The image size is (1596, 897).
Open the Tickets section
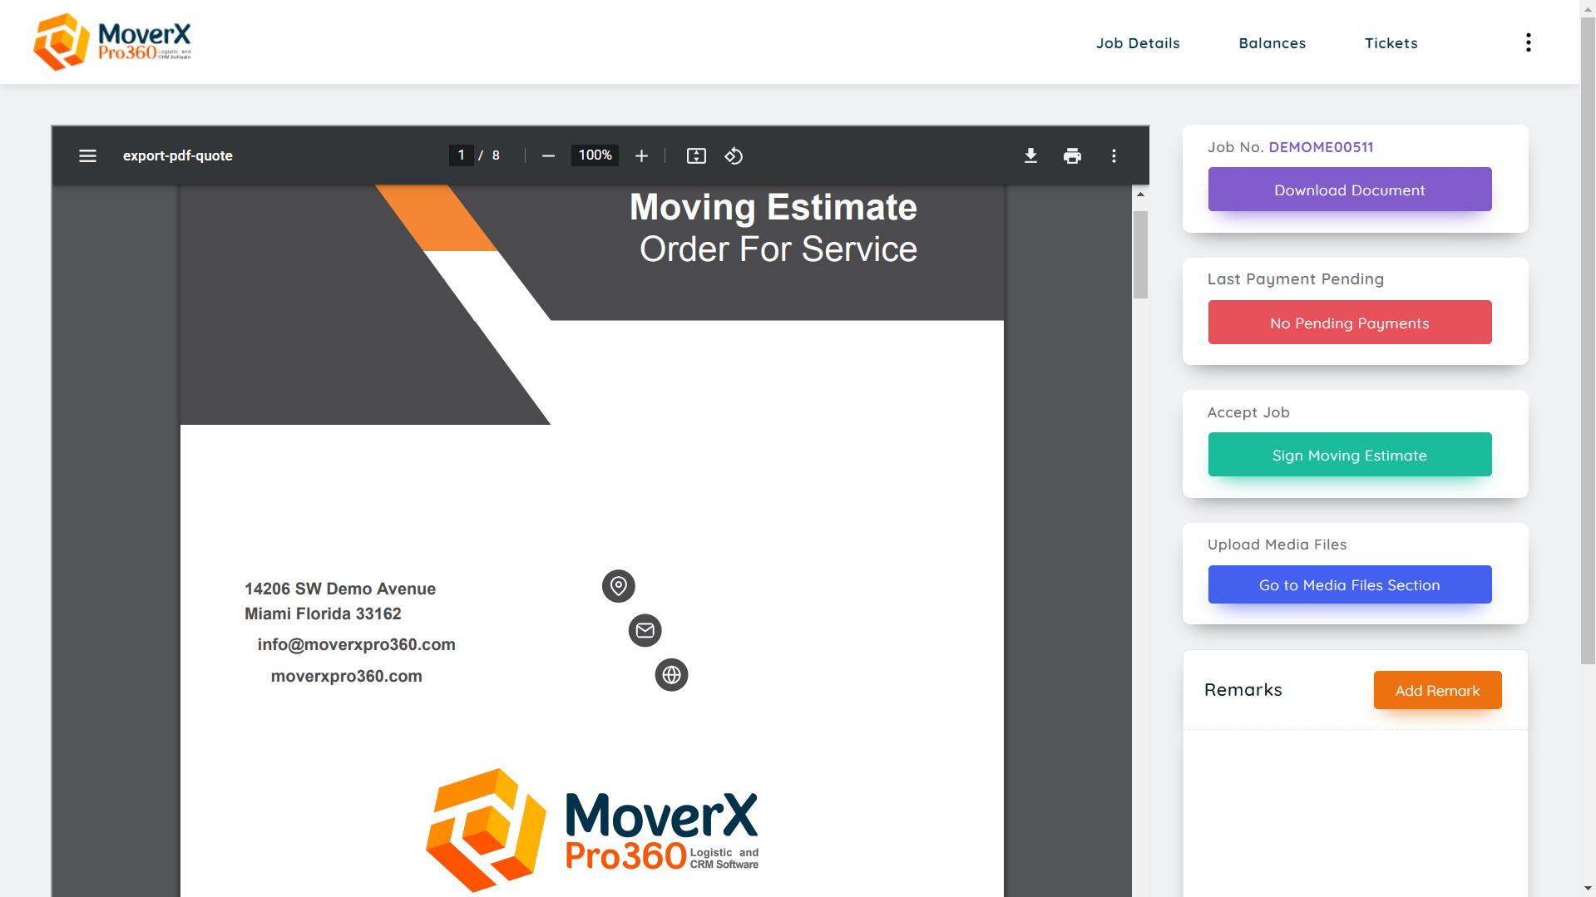[x=1391, y=42]
